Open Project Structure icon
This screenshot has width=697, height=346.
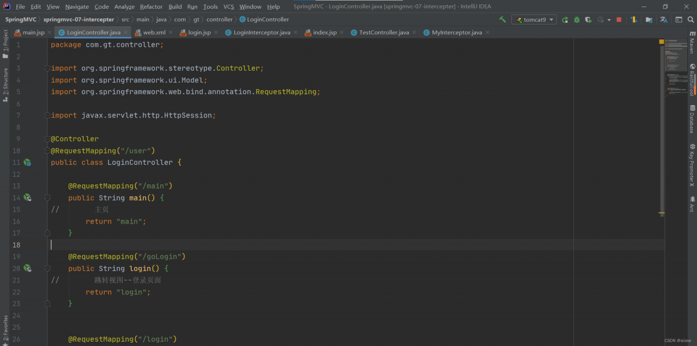tap(649, 20)
